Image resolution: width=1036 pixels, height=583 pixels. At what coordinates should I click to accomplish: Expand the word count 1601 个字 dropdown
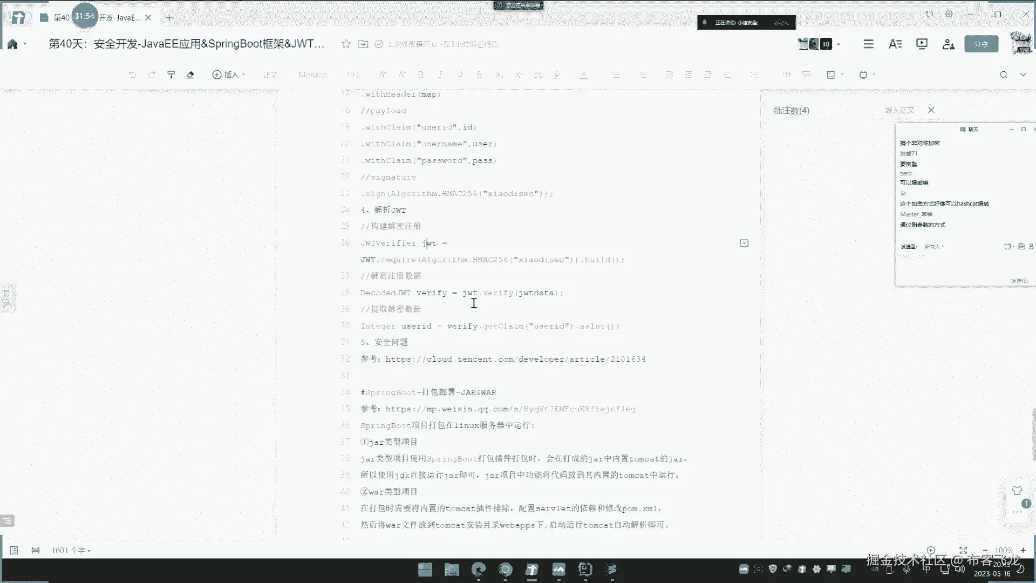(x=71, y=550)
